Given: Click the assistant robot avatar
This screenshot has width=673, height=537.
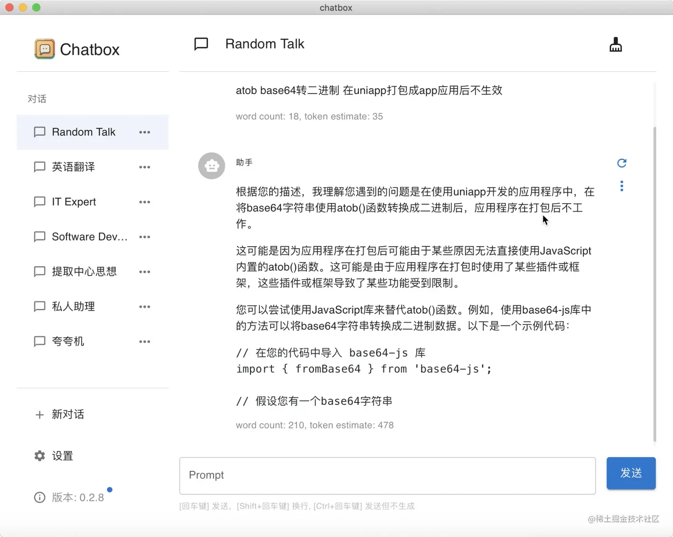Looking at the screenshot, I should (211, 166).
